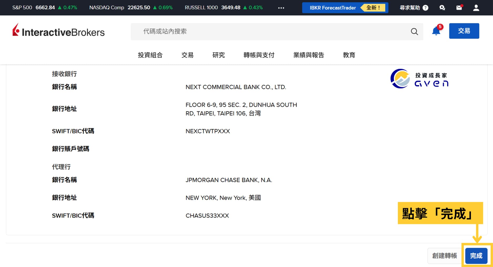The height and width of the screenshot is (267, 493).
Task: Click the help question mark icon
Action: (x=425, y=8)
